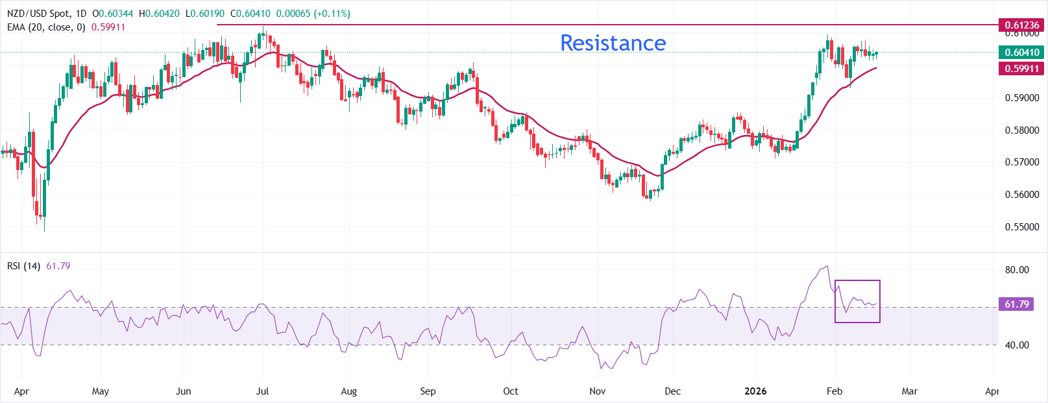Screen dimensions: 1048x403
Task: Click the Jul label on time axis
Action: 262,391
